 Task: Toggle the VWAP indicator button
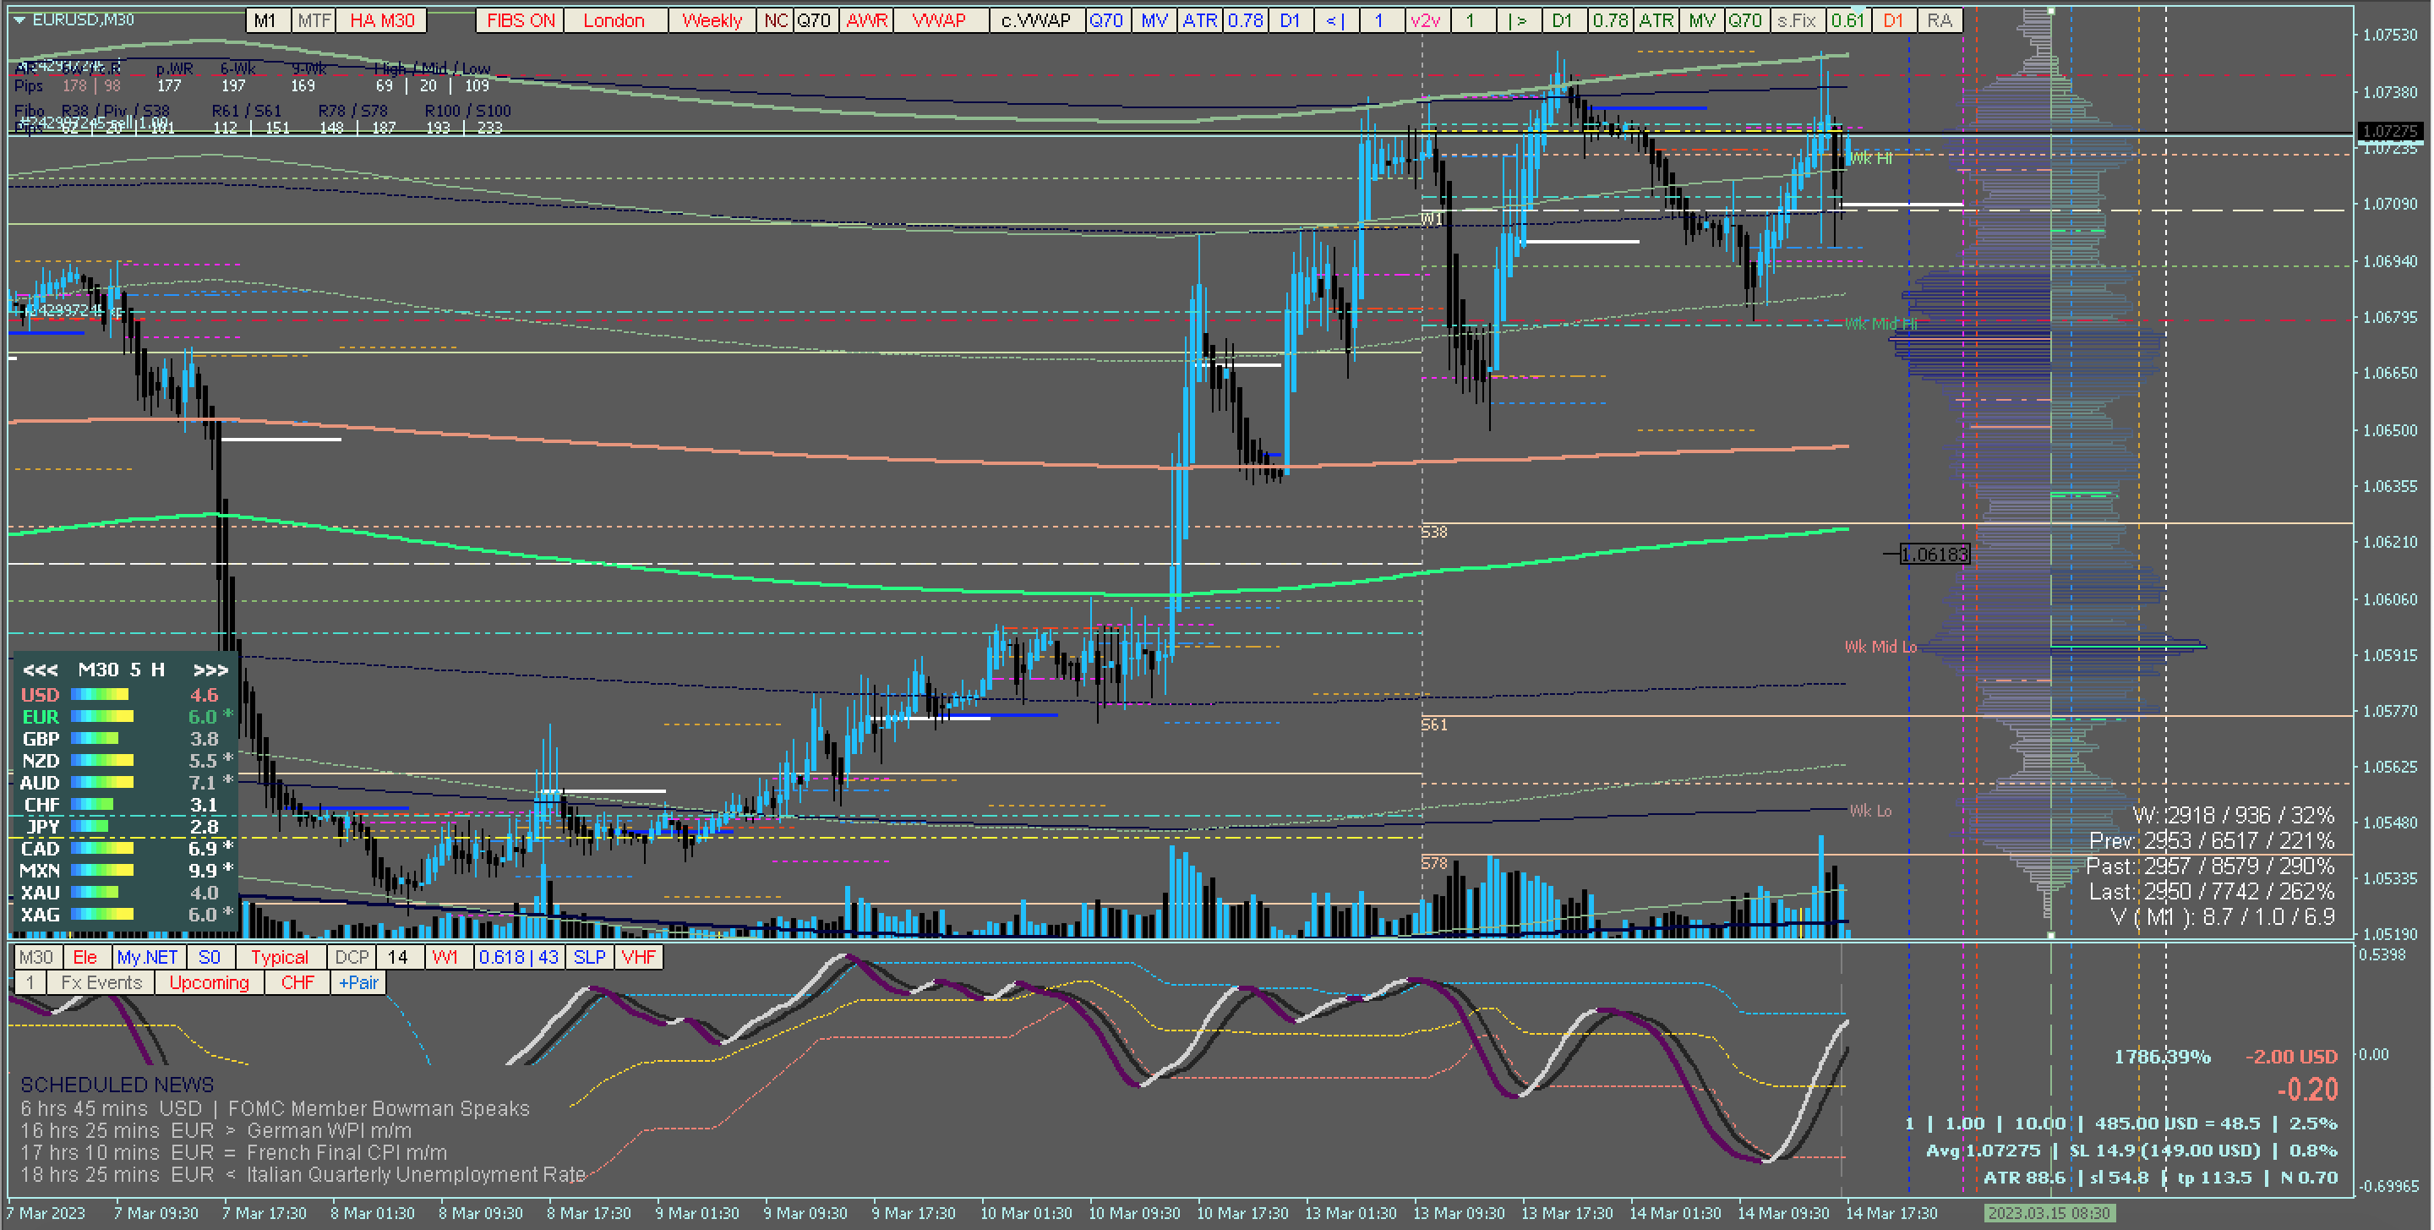pos(938,19)
